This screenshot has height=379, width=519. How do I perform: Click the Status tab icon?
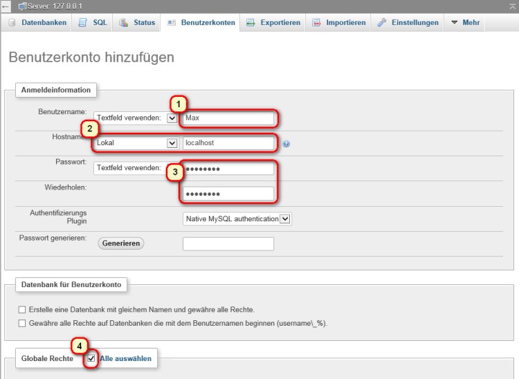click(123, 23)
